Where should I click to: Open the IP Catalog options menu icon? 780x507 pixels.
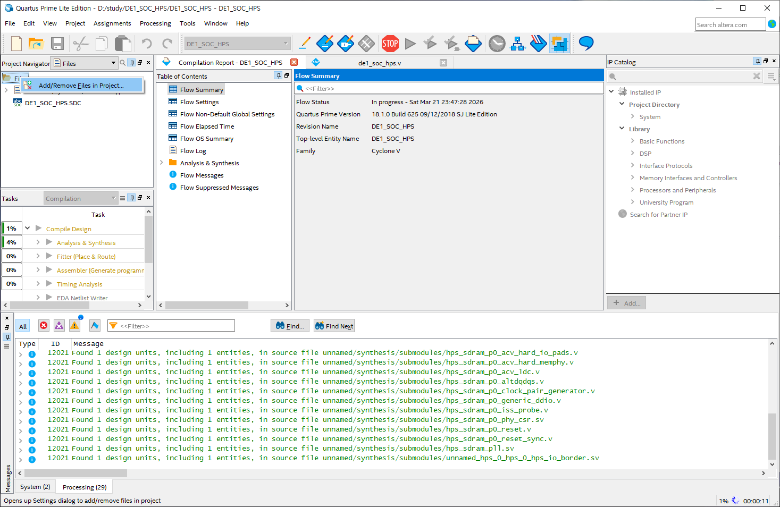click(771, 77)
